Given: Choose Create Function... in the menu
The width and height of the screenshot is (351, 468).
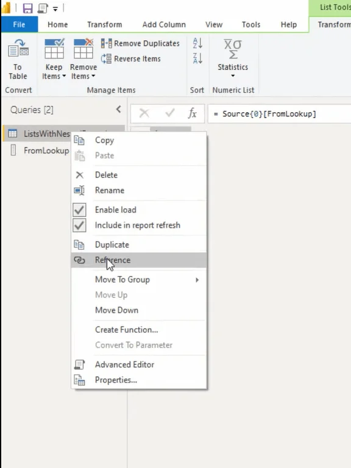Looking at the screenshot, I should coord(139,330).
